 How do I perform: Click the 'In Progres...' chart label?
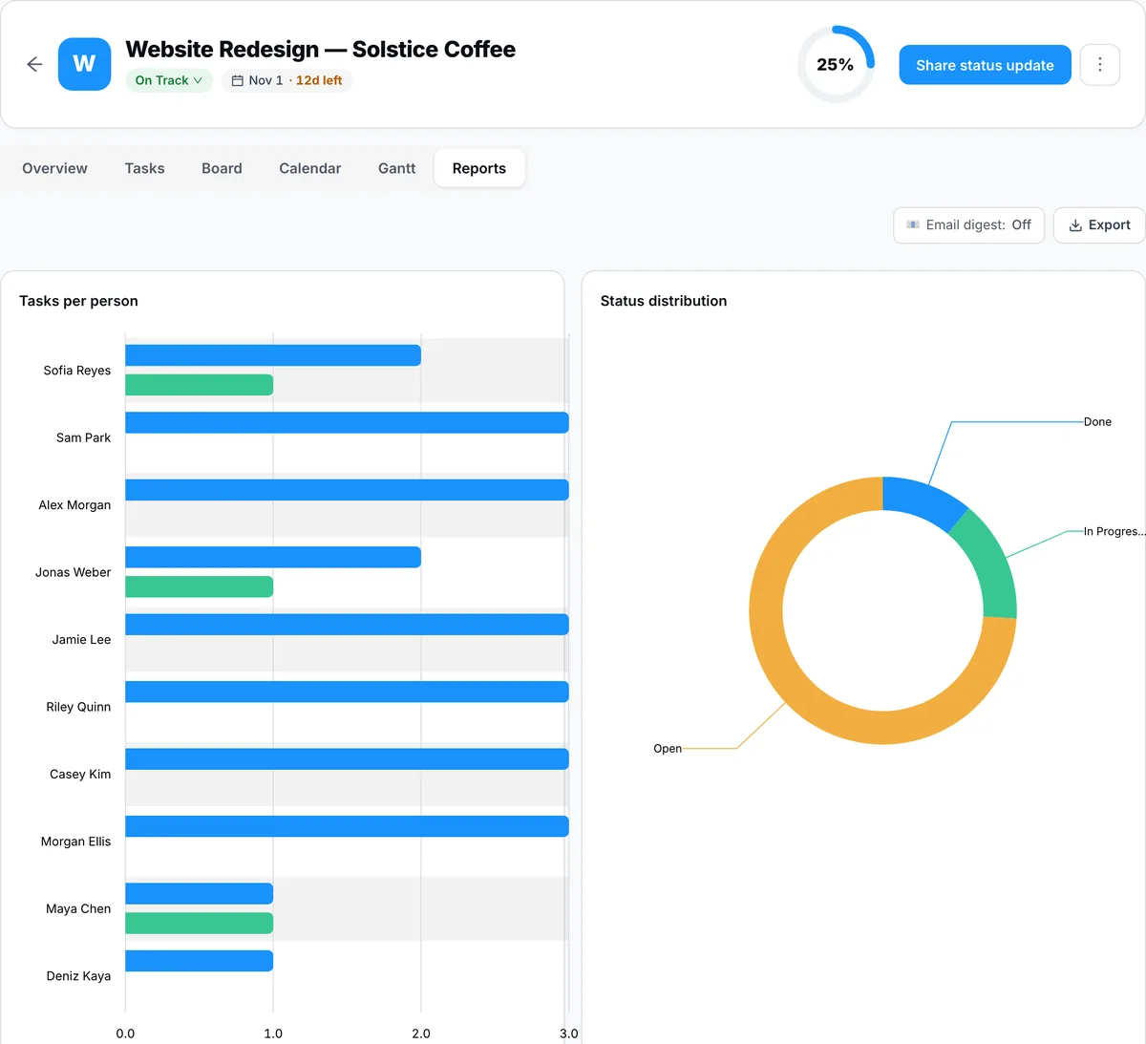(x=1114, y=531)
